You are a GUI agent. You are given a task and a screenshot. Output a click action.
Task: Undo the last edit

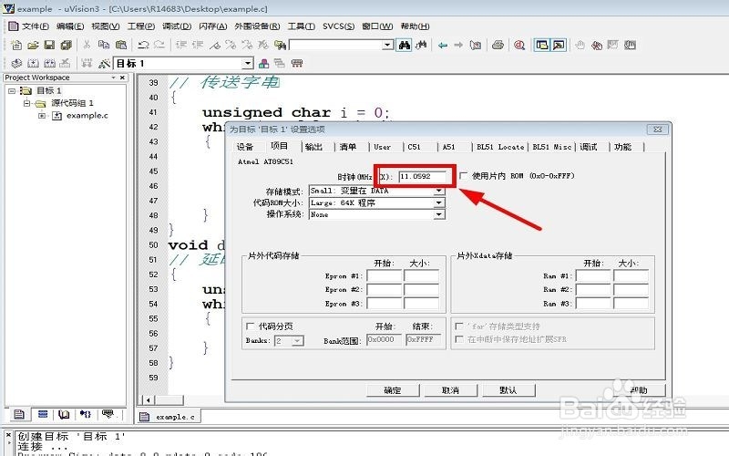click(143, 45)
